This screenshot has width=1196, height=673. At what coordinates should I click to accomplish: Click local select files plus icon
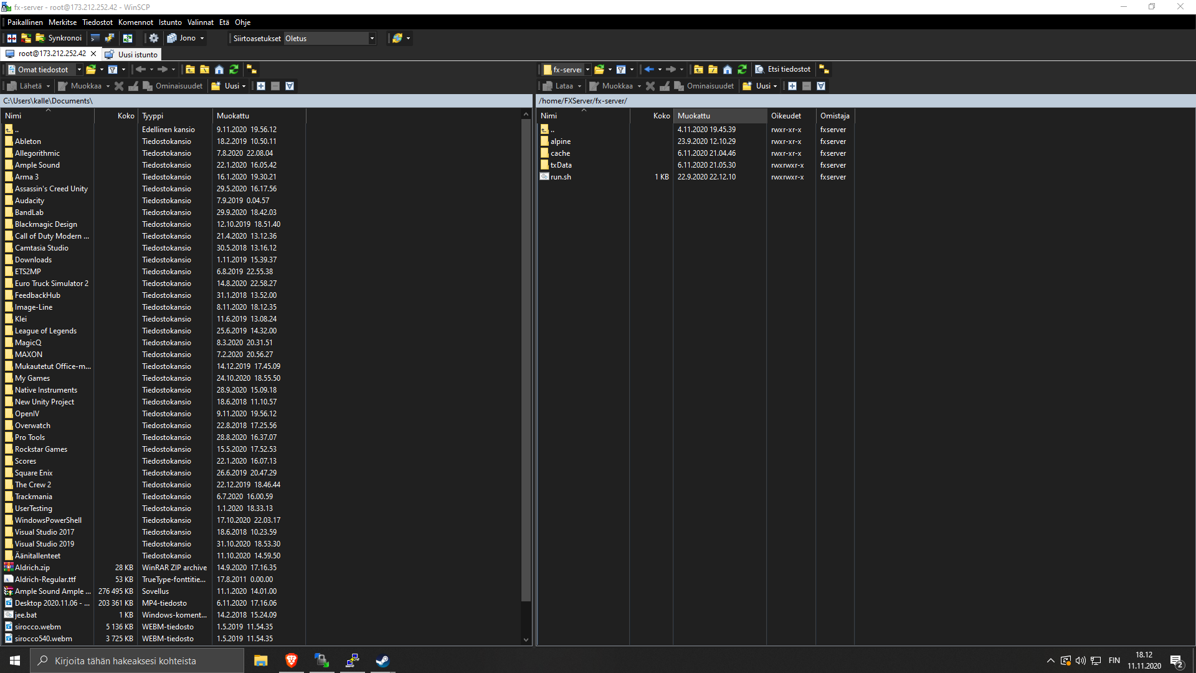click(261, 86)
